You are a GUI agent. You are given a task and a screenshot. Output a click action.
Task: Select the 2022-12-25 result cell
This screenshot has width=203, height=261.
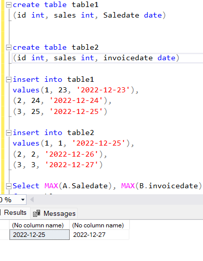pos(40,235)
